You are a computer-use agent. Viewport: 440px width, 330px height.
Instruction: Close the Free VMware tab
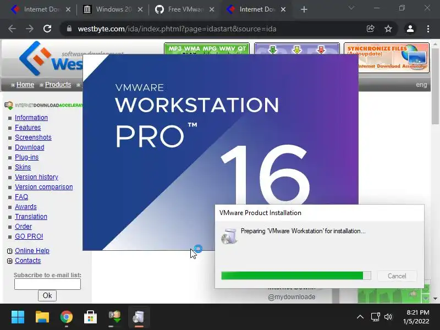[x=212, y=9]
